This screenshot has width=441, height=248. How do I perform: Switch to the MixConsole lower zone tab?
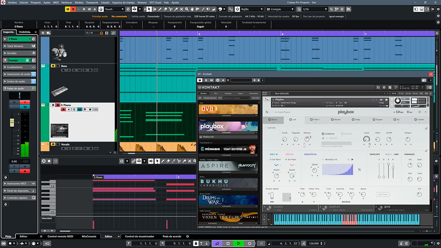coord(89,236)
